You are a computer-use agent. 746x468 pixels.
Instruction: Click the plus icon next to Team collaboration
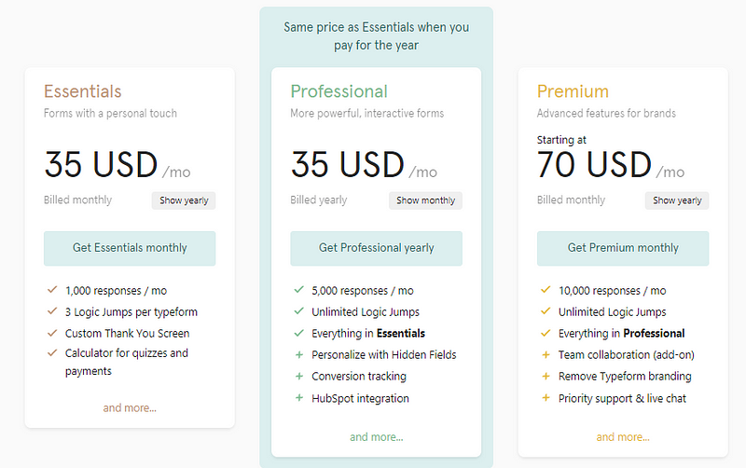pos(545,354)
